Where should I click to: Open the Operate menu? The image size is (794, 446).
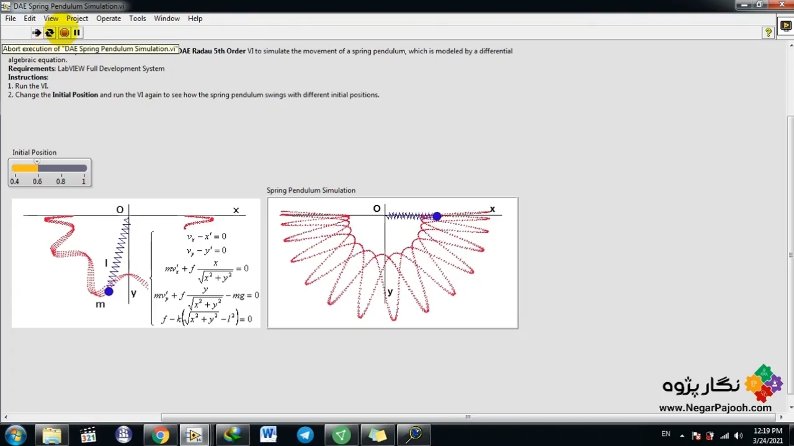pyautogui.click(x=109, y=19)
